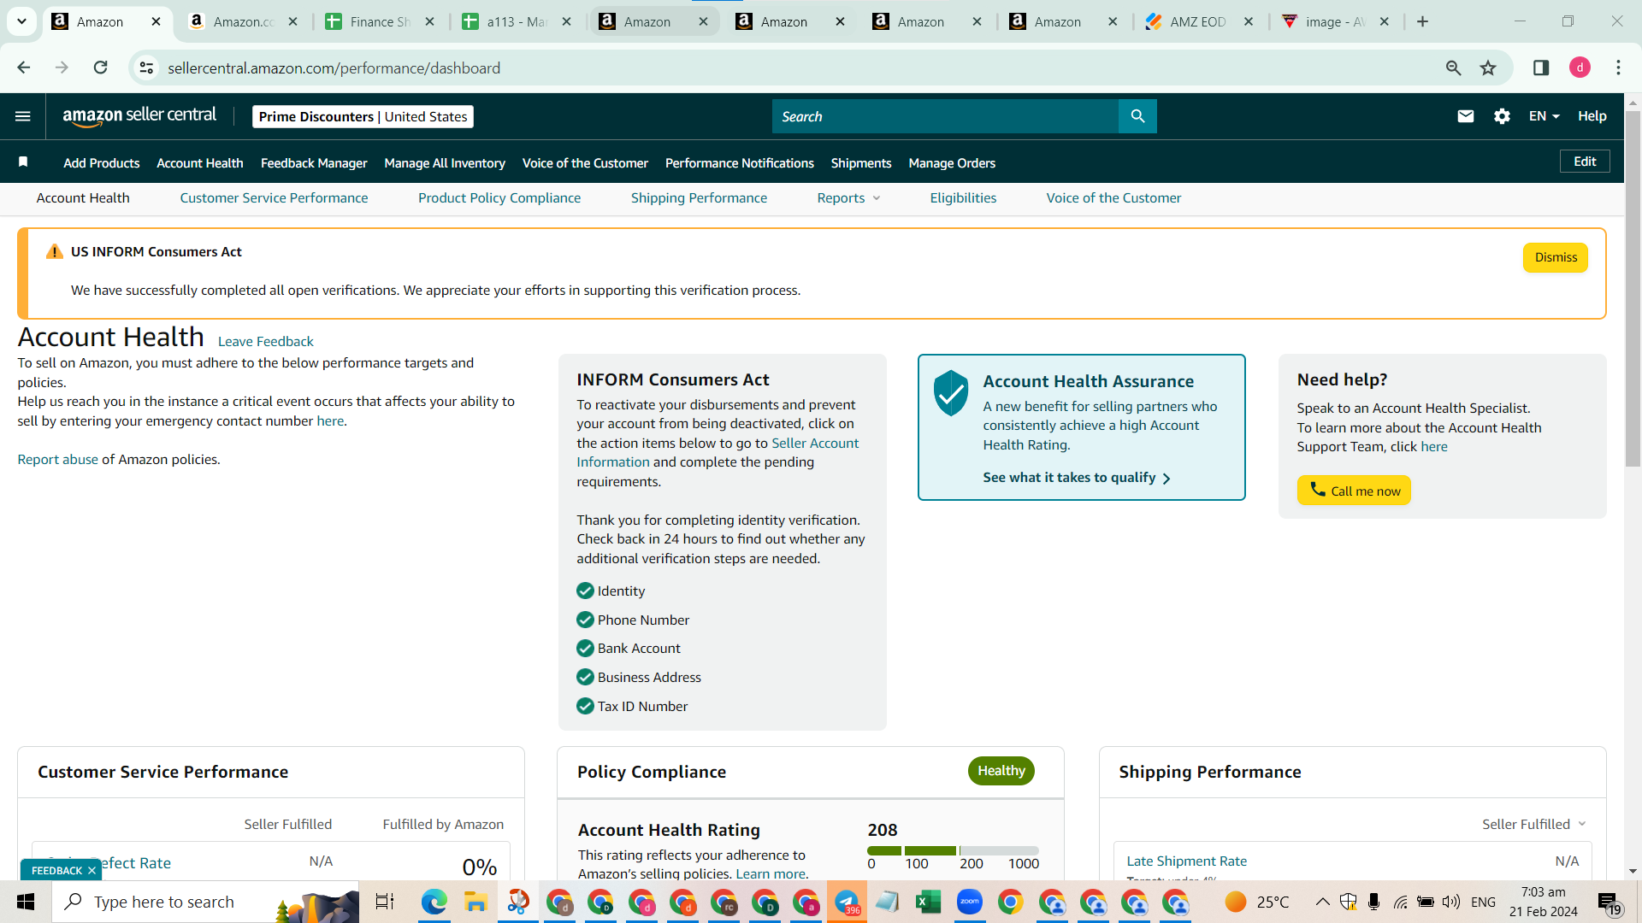This screenshot has height=923, width=1642.
Task: Click the volume speaker tray icon
Action: tap(1450, 902)
